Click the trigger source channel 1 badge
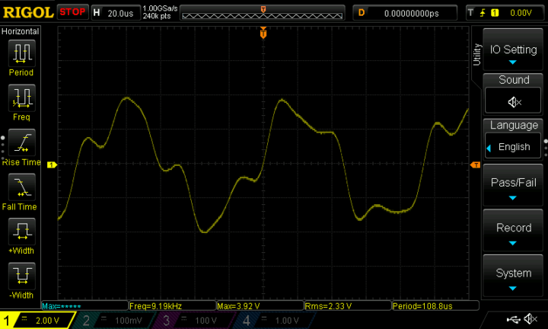This screenshot has width=548, height=329. click(495, 13)
